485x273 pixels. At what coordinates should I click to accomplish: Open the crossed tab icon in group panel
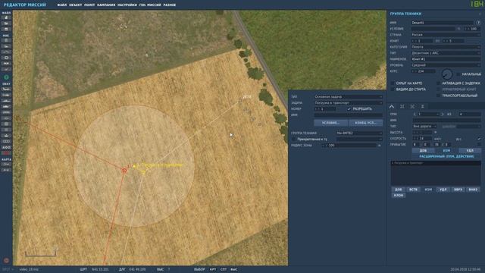412,106
